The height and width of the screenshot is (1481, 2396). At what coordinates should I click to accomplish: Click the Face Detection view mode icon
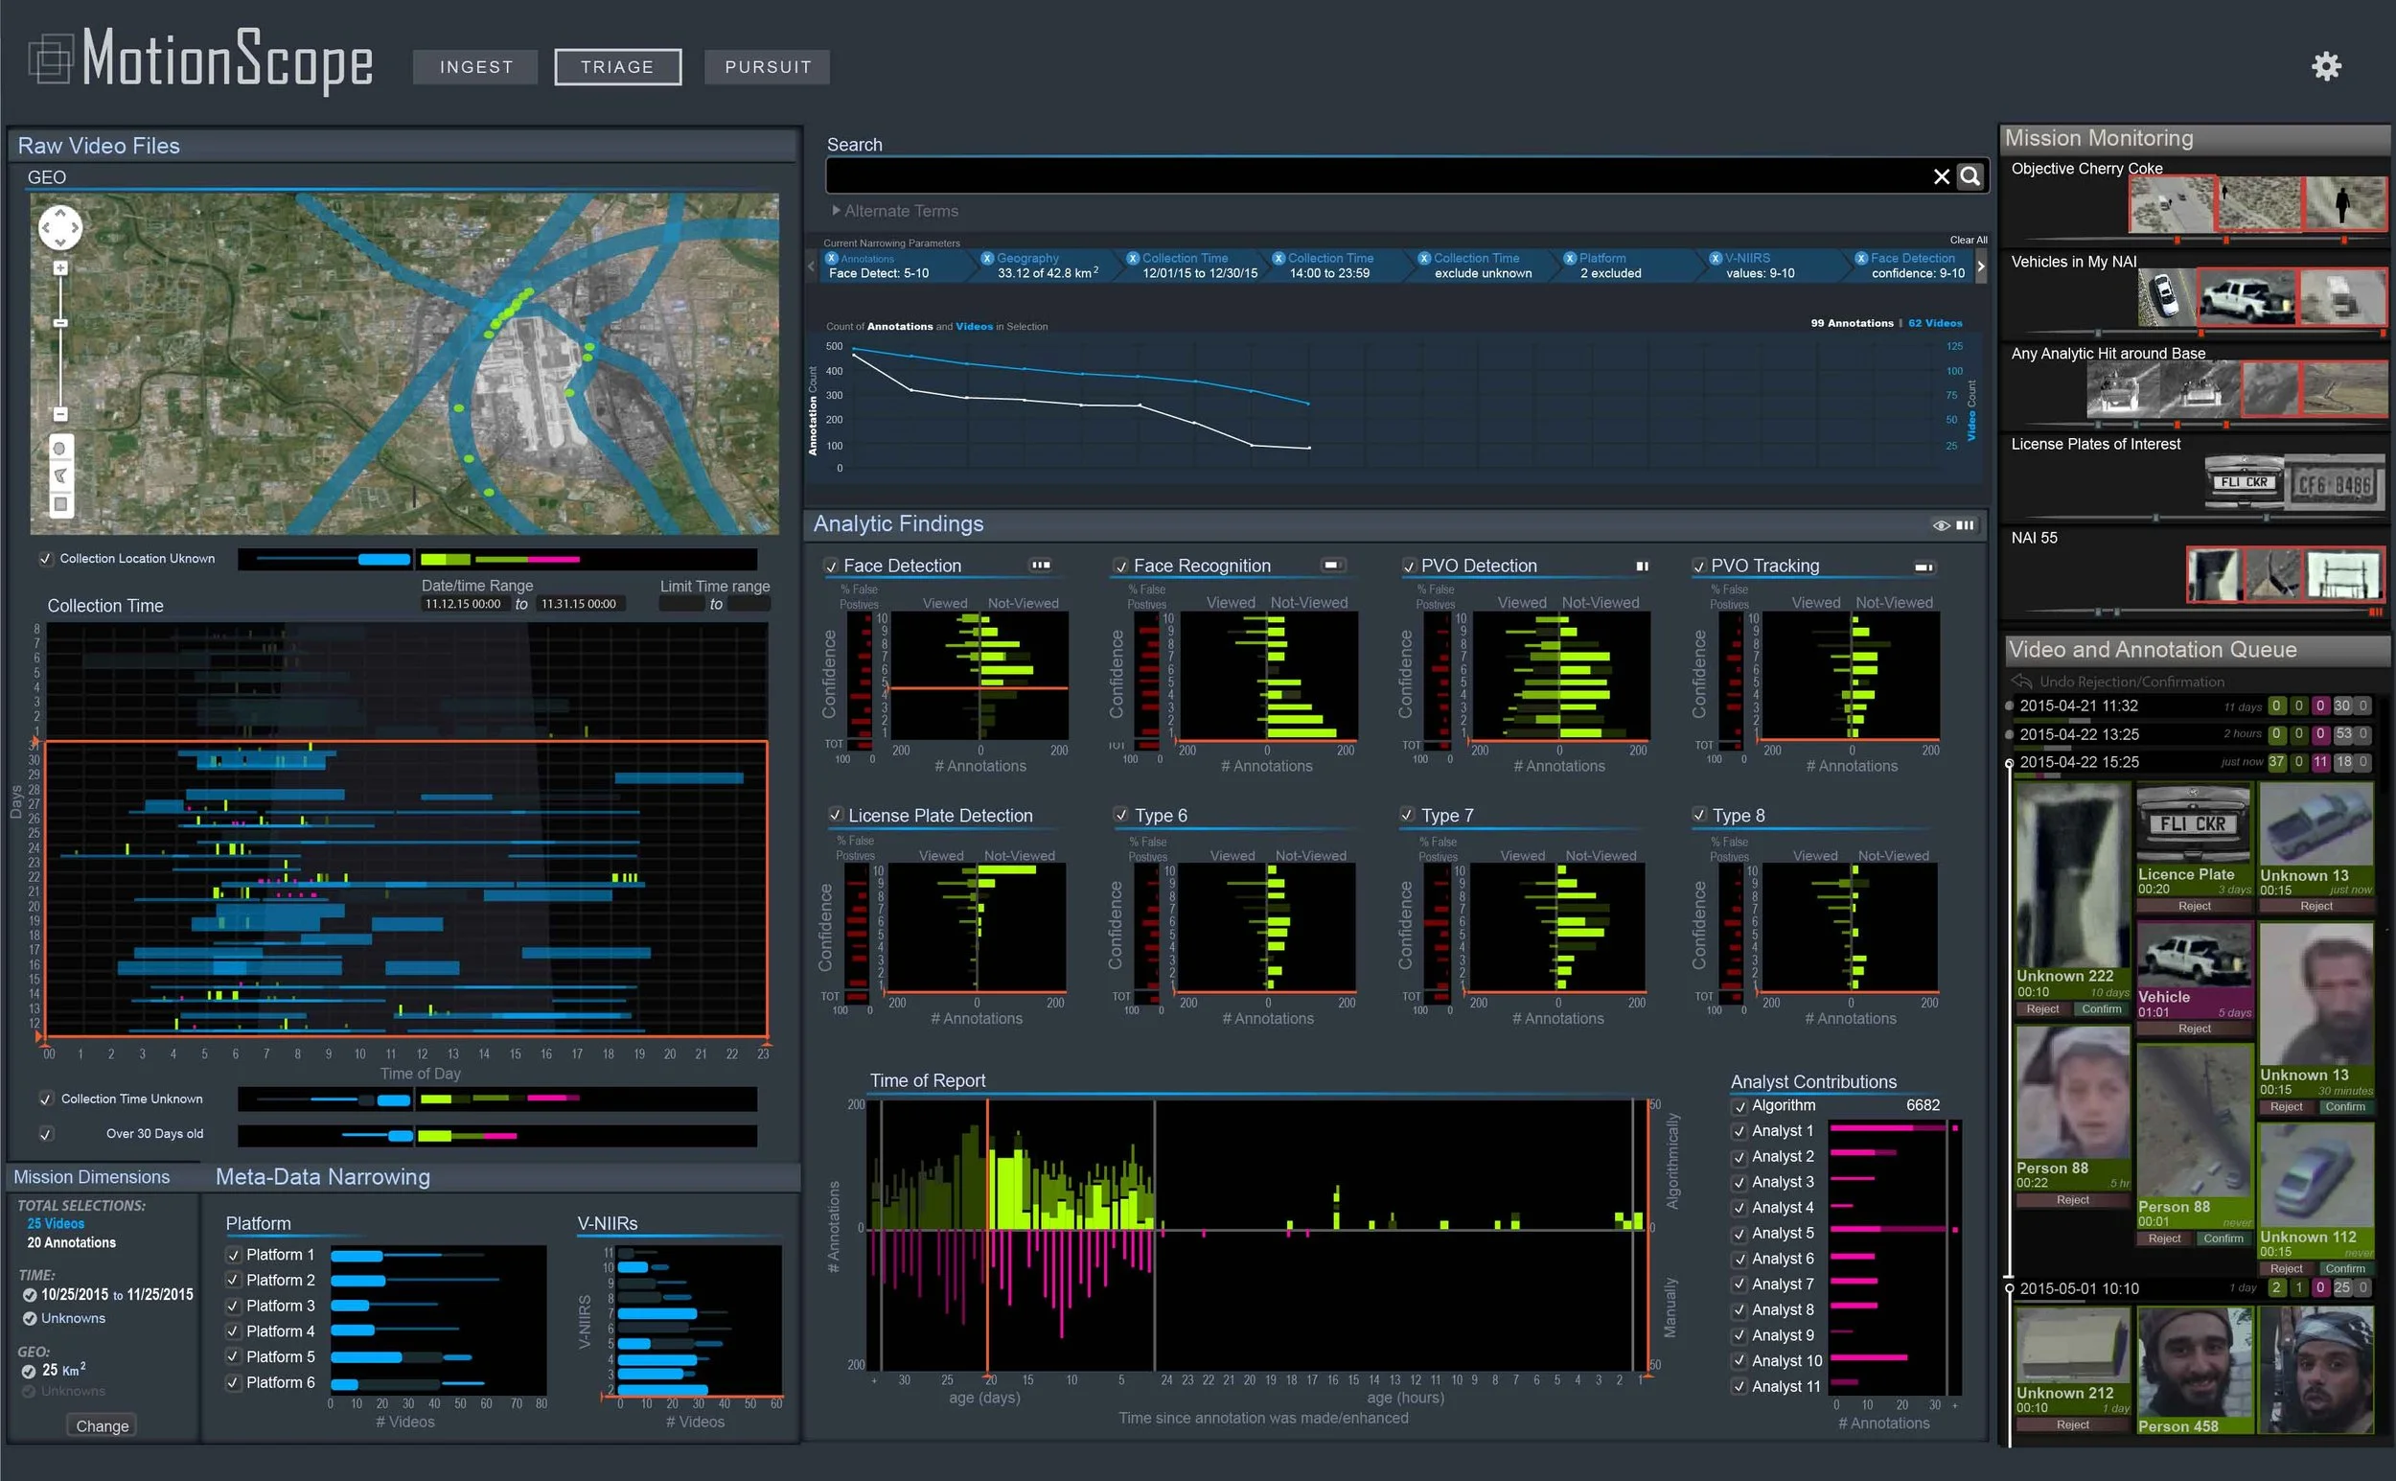[1040, 566]
